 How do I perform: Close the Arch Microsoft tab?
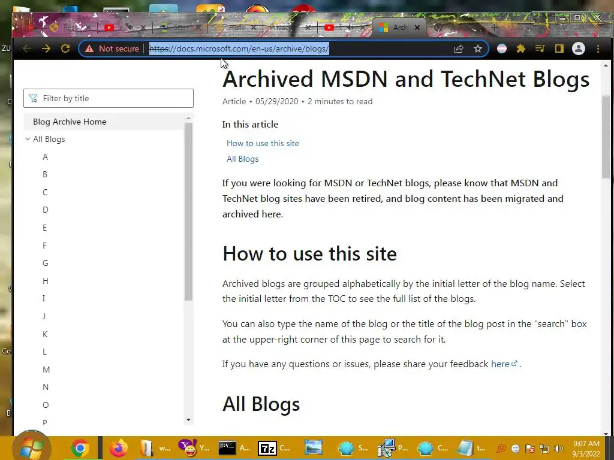click(x=417, y=28)
